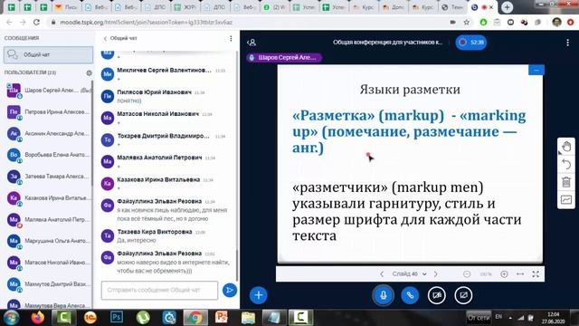
Task: Toggle the user list panel icon
Action: (252, 43)
